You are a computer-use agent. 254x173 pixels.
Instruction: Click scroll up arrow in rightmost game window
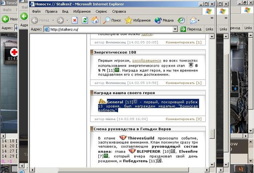(x=251, y=35)
